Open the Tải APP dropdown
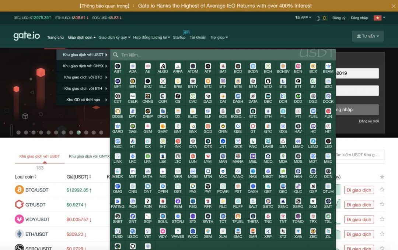Viewport: 398px width, 250px height. [x=303, y=18]
